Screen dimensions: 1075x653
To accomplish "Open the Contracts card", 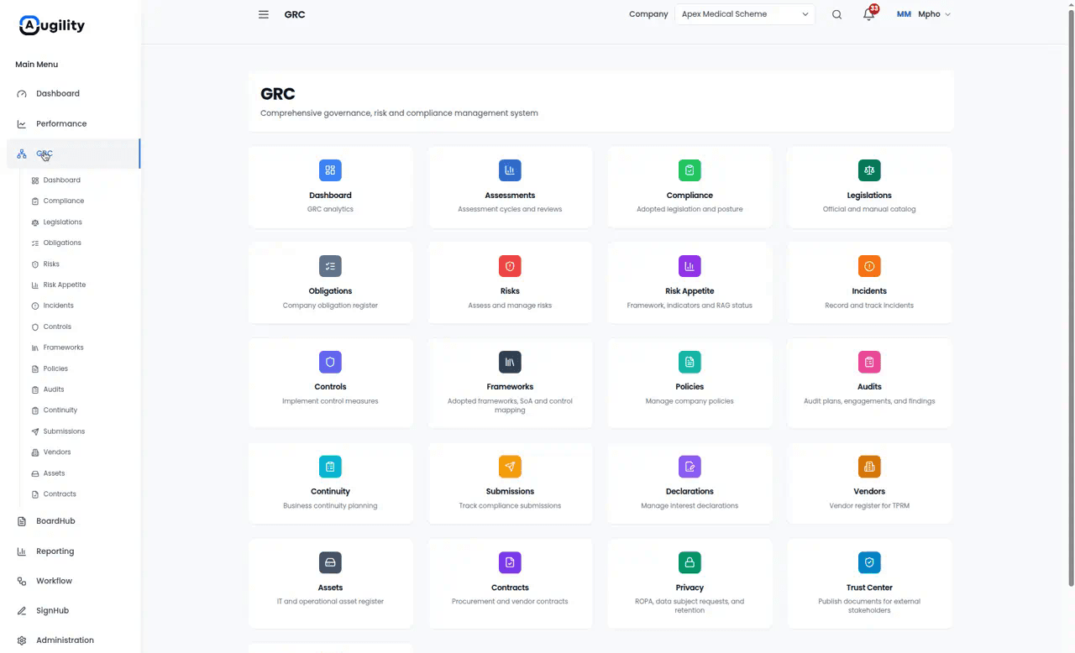I will click(x=510, y=583).
